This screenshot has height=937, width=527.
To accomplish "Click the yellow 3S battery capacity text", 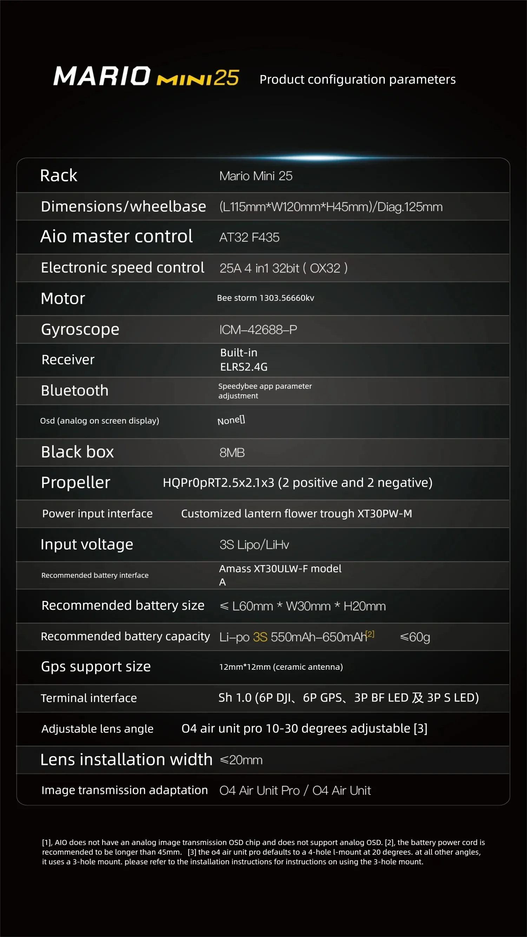I will [x=260, y=637].
